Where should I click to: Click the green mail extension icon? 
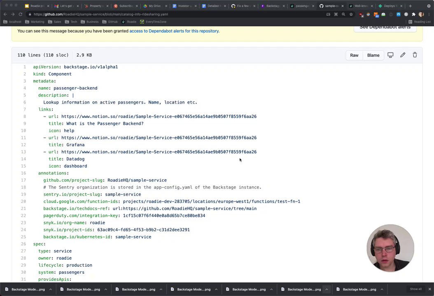[x=383, y=14]
